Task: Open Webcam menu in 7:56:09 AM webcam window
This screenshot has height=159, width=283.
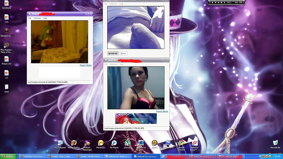Action: (x=114, y=64)
